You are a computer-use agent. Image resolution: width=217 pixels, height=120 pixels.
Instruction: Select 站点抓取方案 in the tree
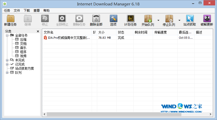click(x=24, y=68)
